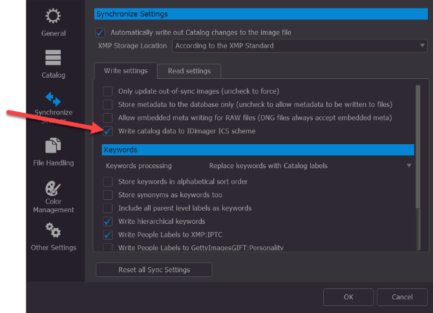Uncheck Write People Labels to XMP:IPTC
The image size is (433, 313).
[x=108, y=235]
